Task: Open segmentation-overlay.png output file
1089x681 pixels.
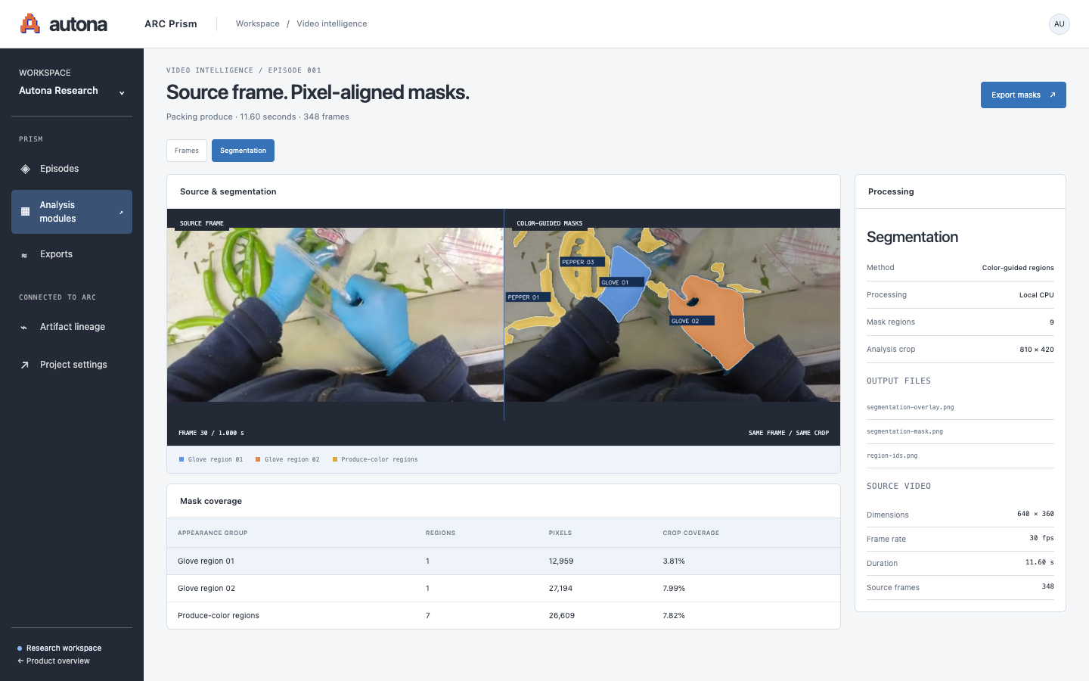Action: click(x=910, y=407)
